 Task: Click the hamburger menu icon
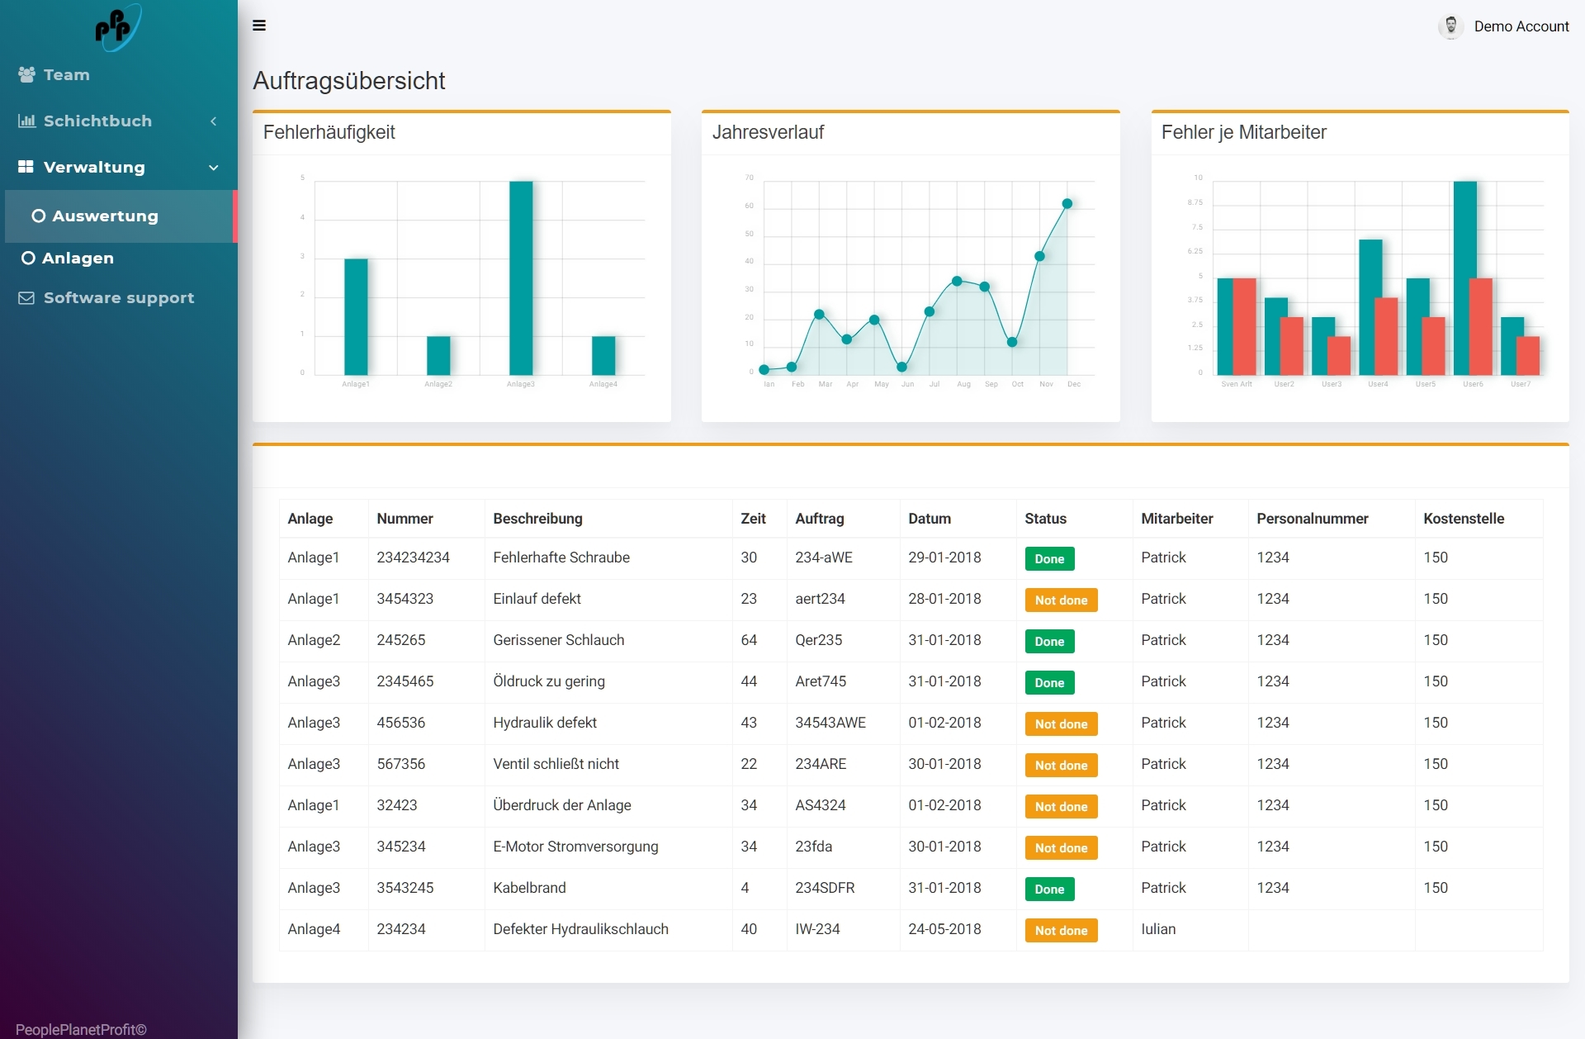[259, 26]
